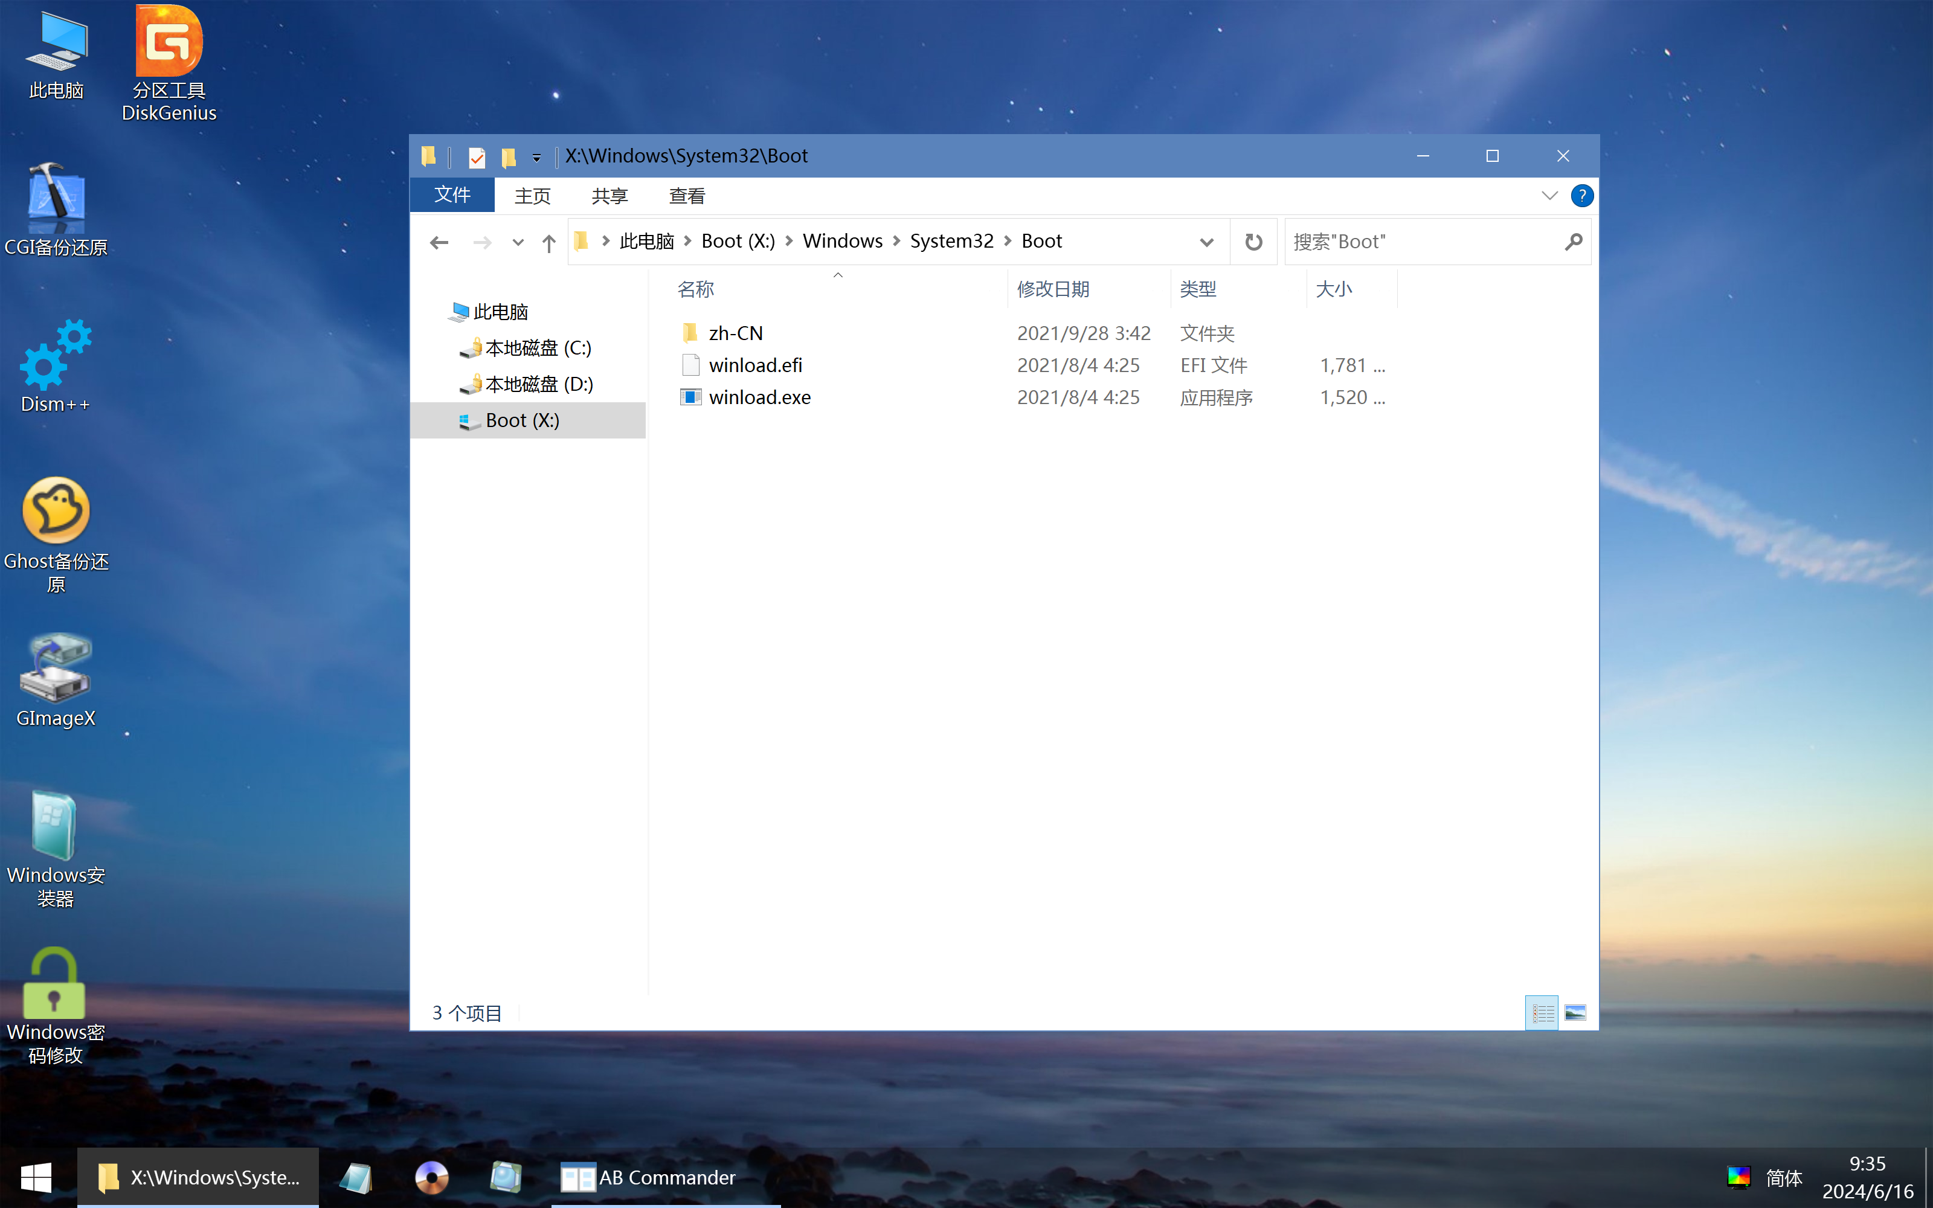
Task: Launch DiskGenius partition tool icon
Action: (169, 64)
